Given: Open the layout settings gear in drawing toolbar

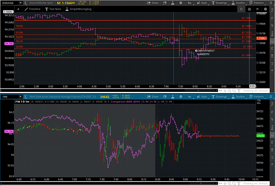Looking at the screenshot, I should (265, 9).
